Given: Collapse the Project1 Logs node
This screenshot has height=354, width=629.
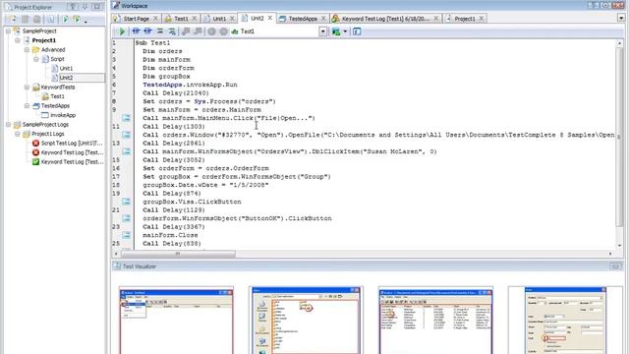Looking at the screenshot, I should click(18, 134).
